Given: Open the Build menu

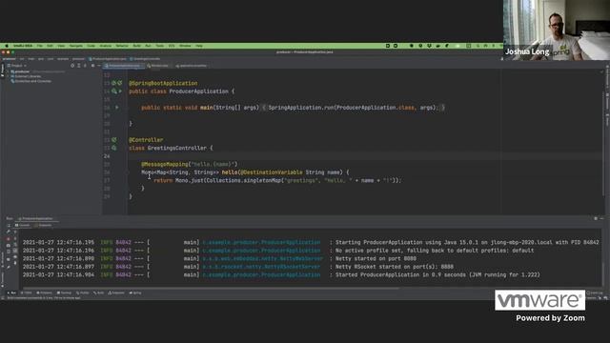Looking at the screenshot, I should (x=137, y=46).
